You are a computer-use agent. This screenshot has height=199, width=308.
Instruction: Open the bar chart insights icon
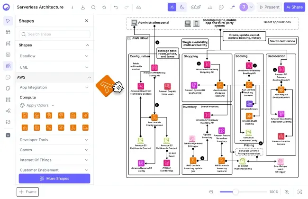pyautogui.click(x=210, y=7)
